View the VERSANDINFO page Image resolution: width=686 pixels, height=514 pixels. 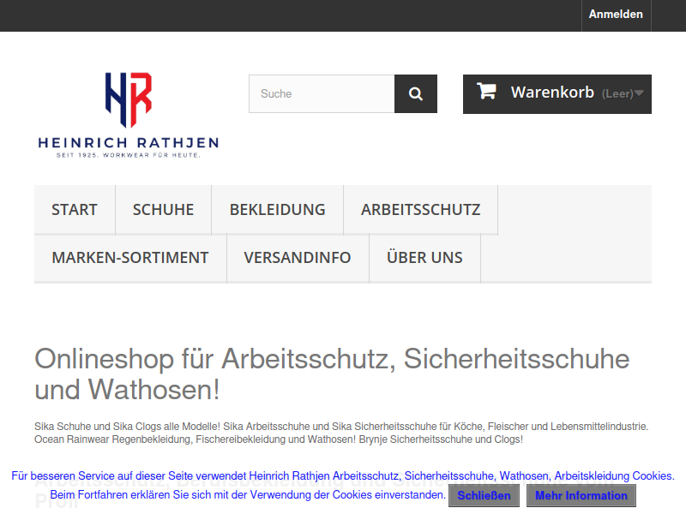point(298,258)
